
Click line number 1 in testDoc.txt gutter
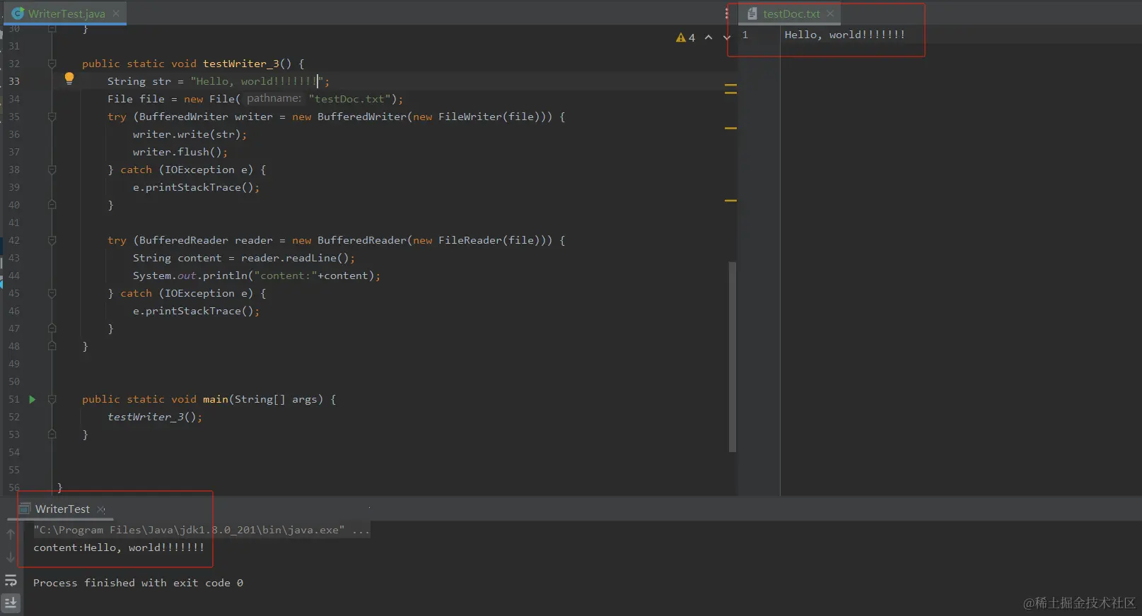click(745, 35)
